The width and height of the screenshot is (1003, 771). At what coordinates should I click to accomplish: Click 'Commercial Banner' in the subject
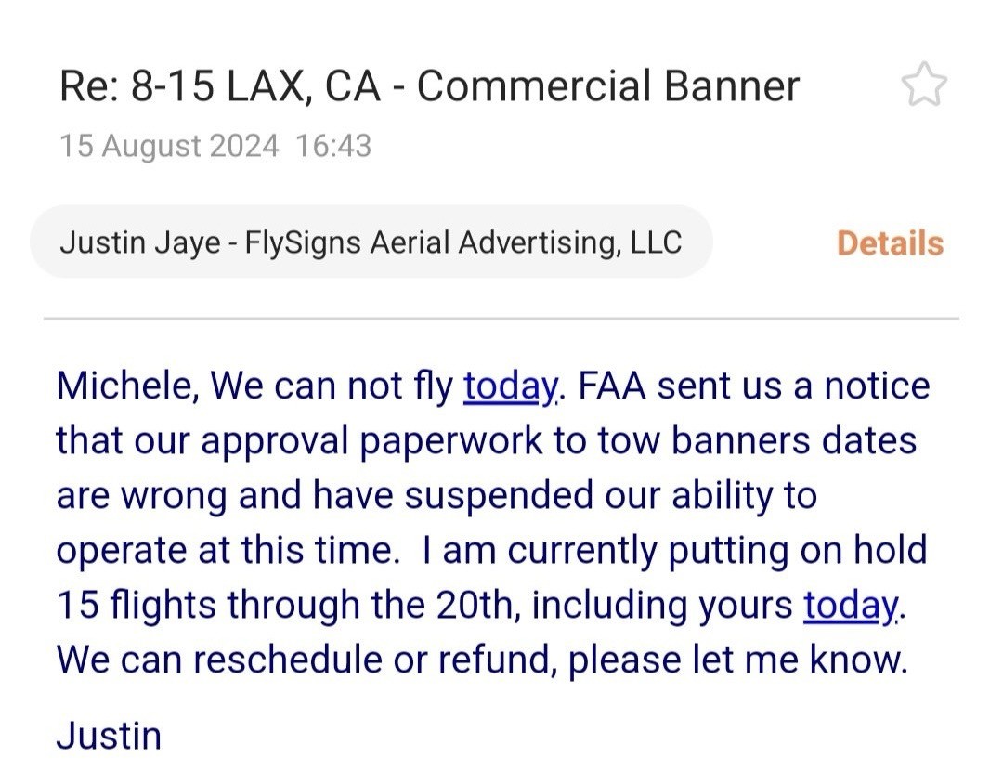coord(607,85)
